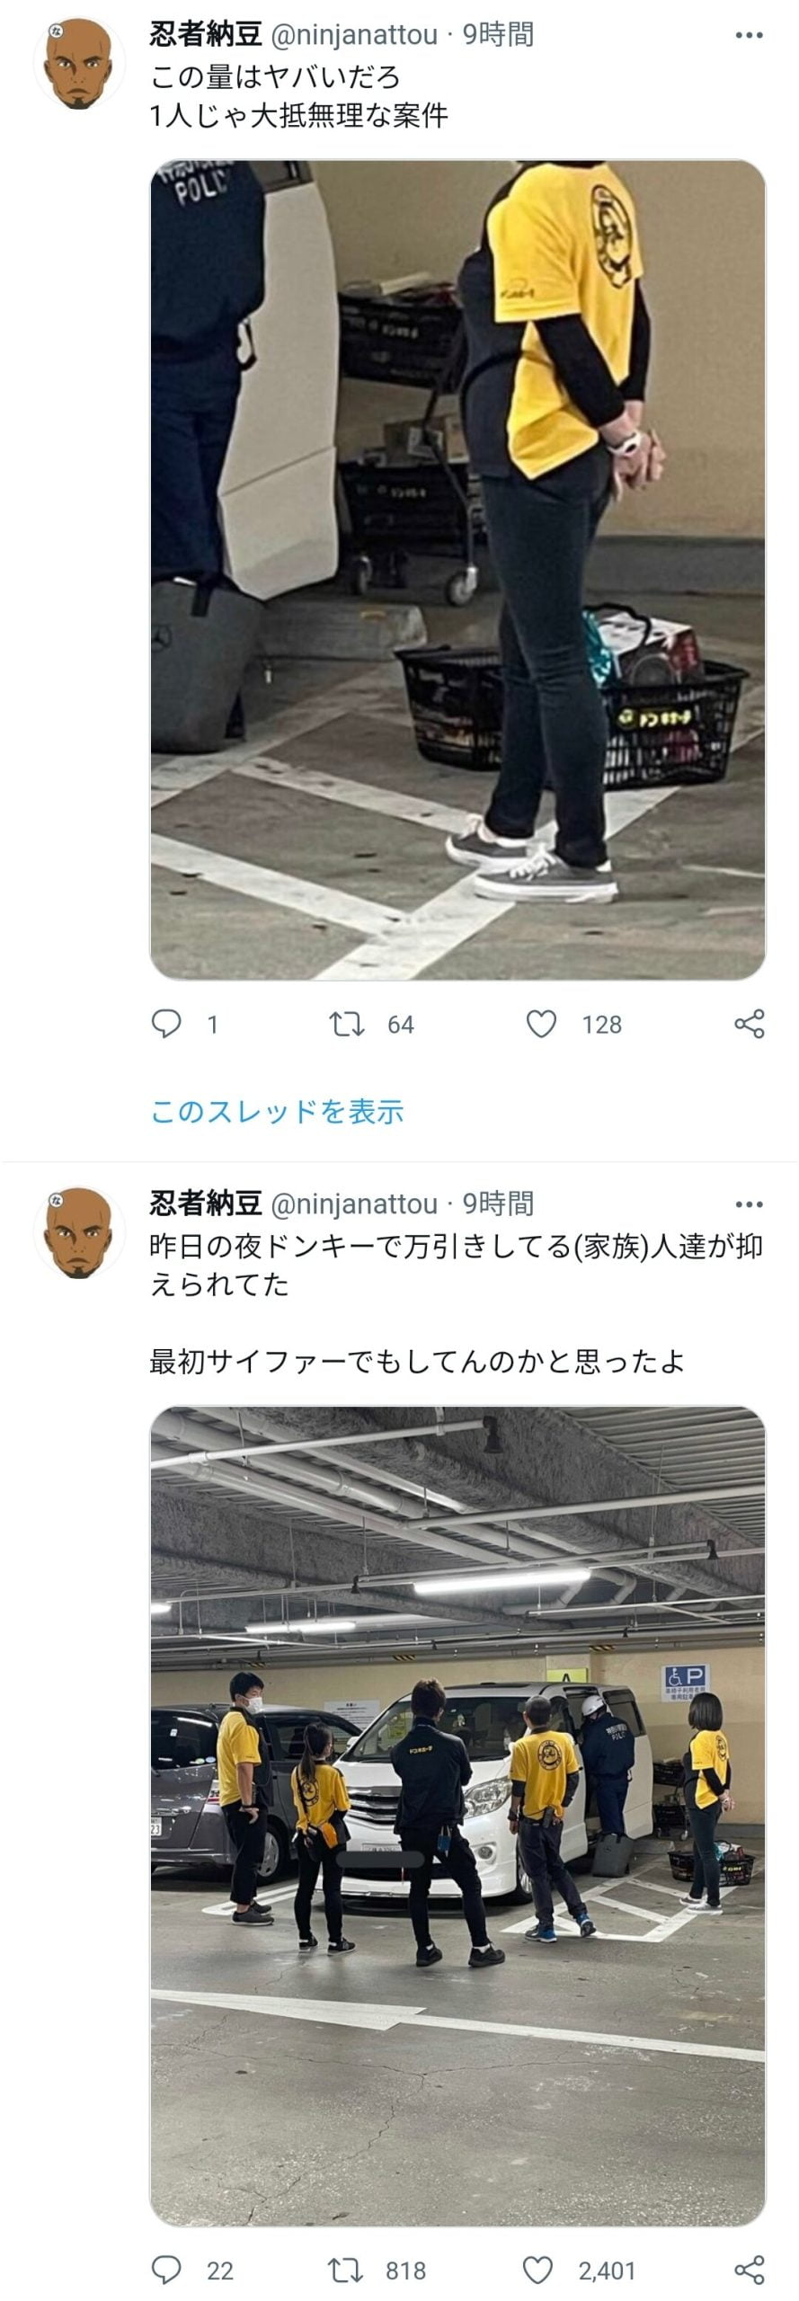Open the close-up photo of yellow-shirted staff
The width and height of the screenshot is (799, 2301).
457,570
